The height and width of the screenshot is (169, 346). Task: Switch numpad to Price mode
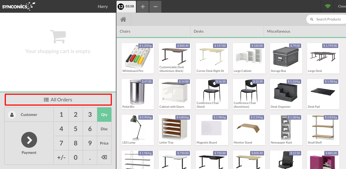tap(104, 143)
